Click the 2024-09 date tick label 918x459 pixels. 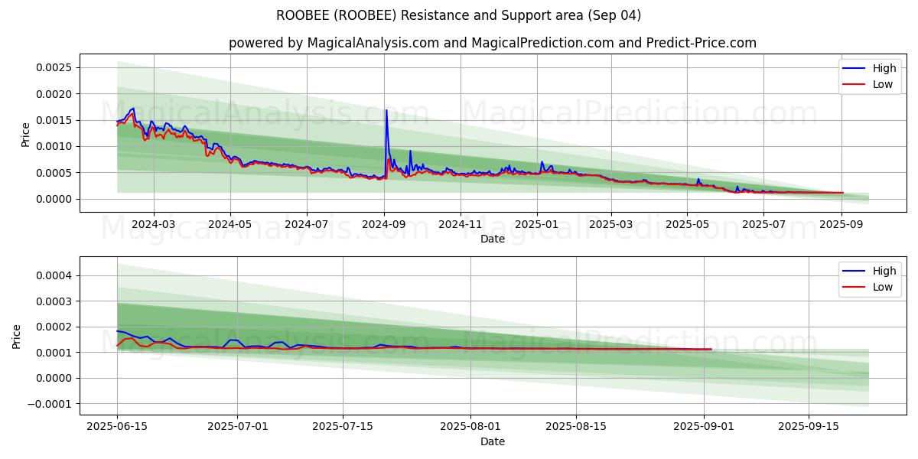pyautogui.click(x=384, y=224)
